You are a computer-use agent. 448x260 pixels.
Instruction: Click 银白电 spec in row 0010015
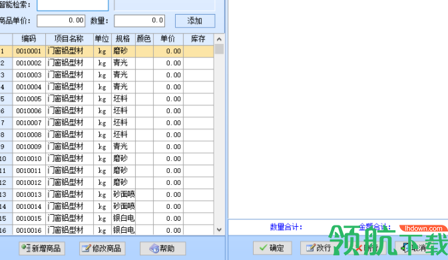[x=124, y=219]
